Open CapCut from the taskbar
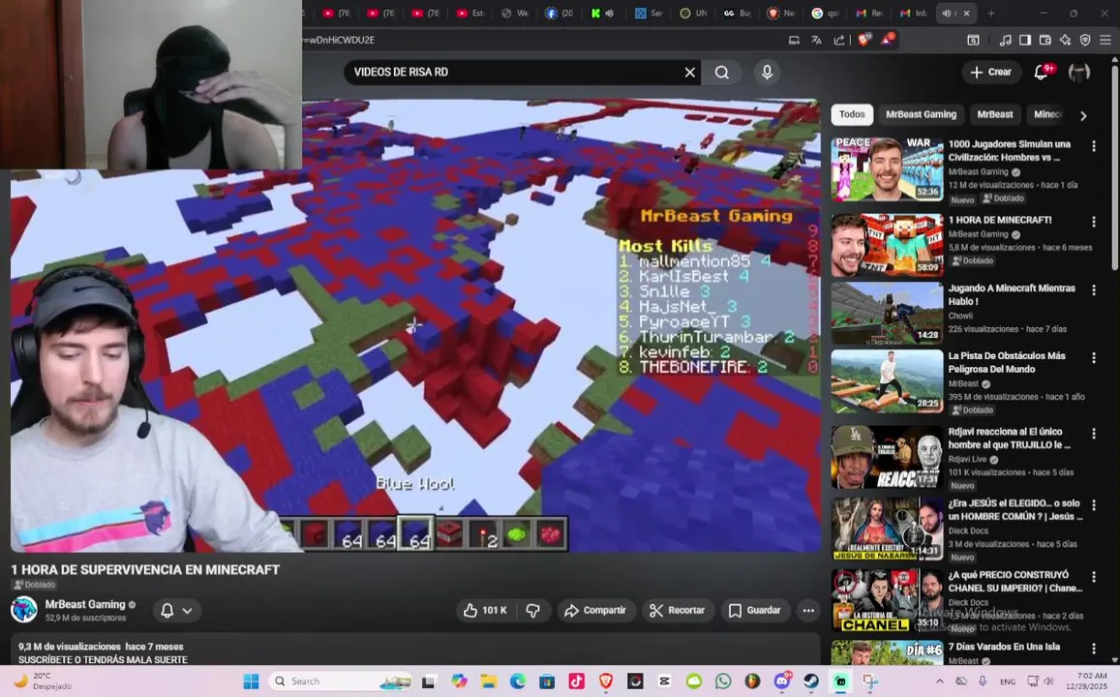 tap(664, 681)
